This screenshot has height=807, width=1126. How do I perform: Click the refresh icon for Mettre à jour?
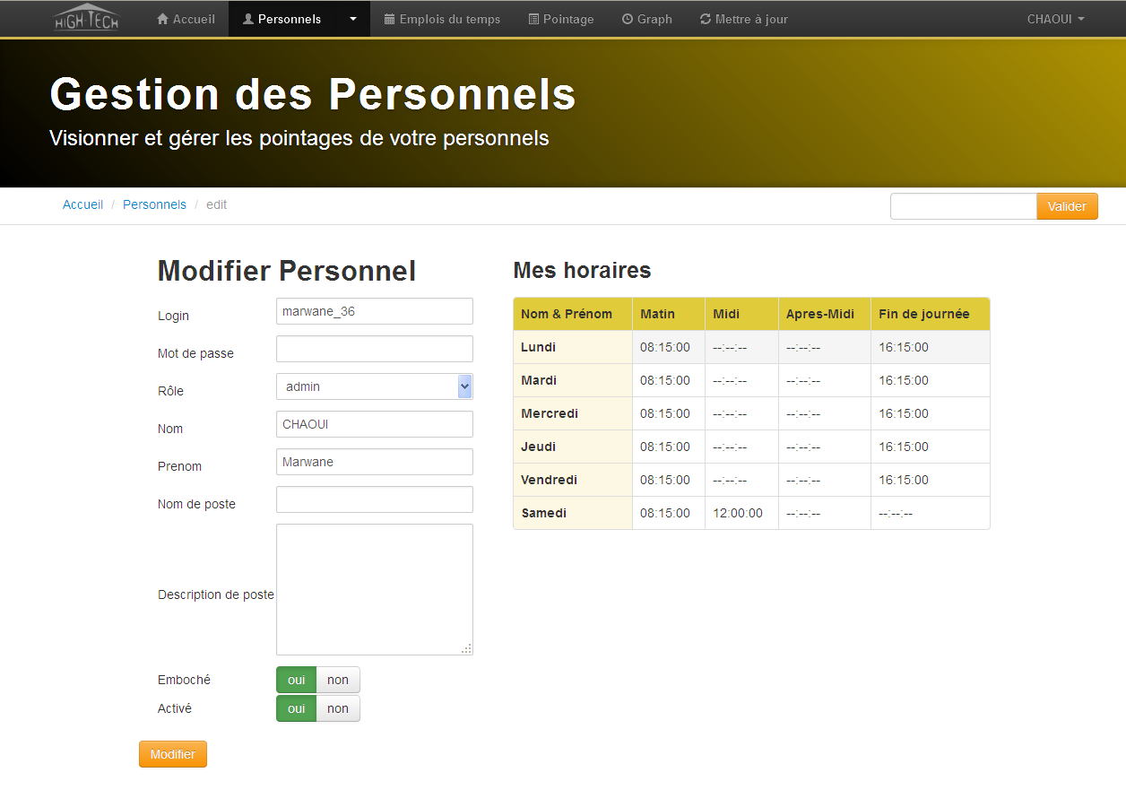(x=706, y=19)
